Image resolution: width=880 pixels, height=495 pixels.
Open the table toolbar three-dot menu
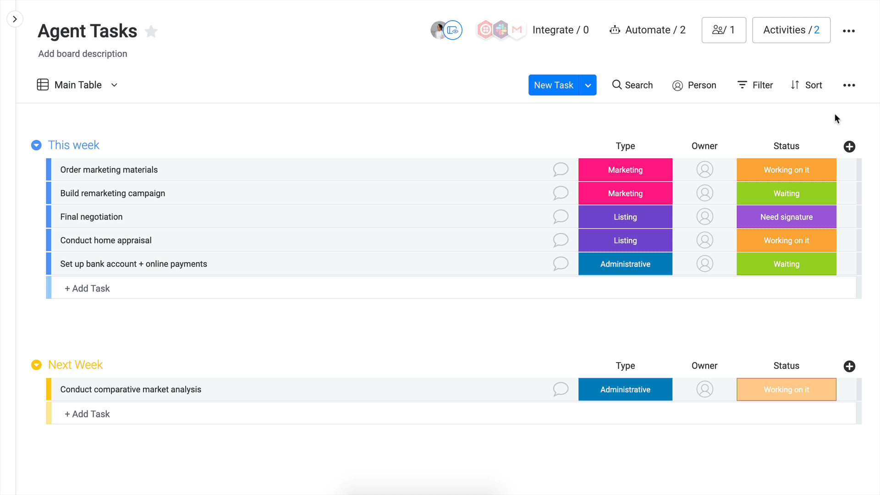[x=849, y=85]
